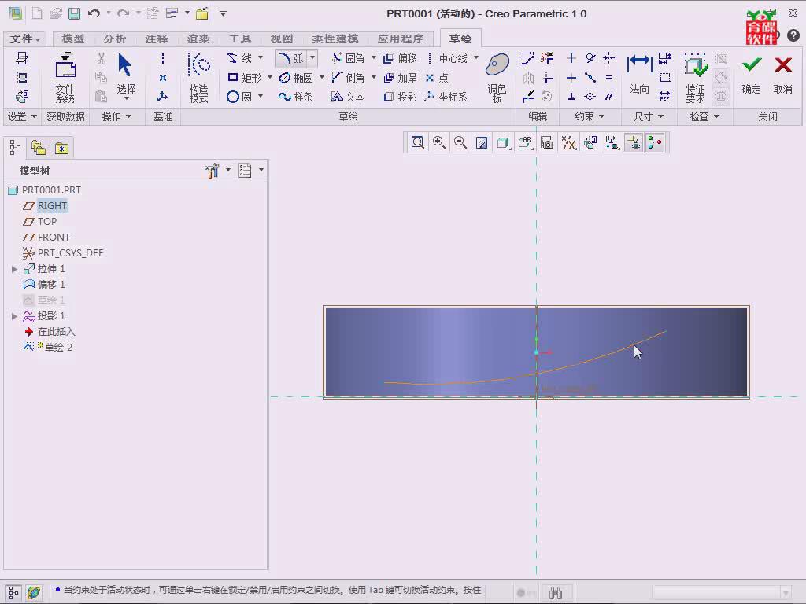Select the Corner trim icon
The height and width of the screenshot is (604, 806).
tap(547, 78)
